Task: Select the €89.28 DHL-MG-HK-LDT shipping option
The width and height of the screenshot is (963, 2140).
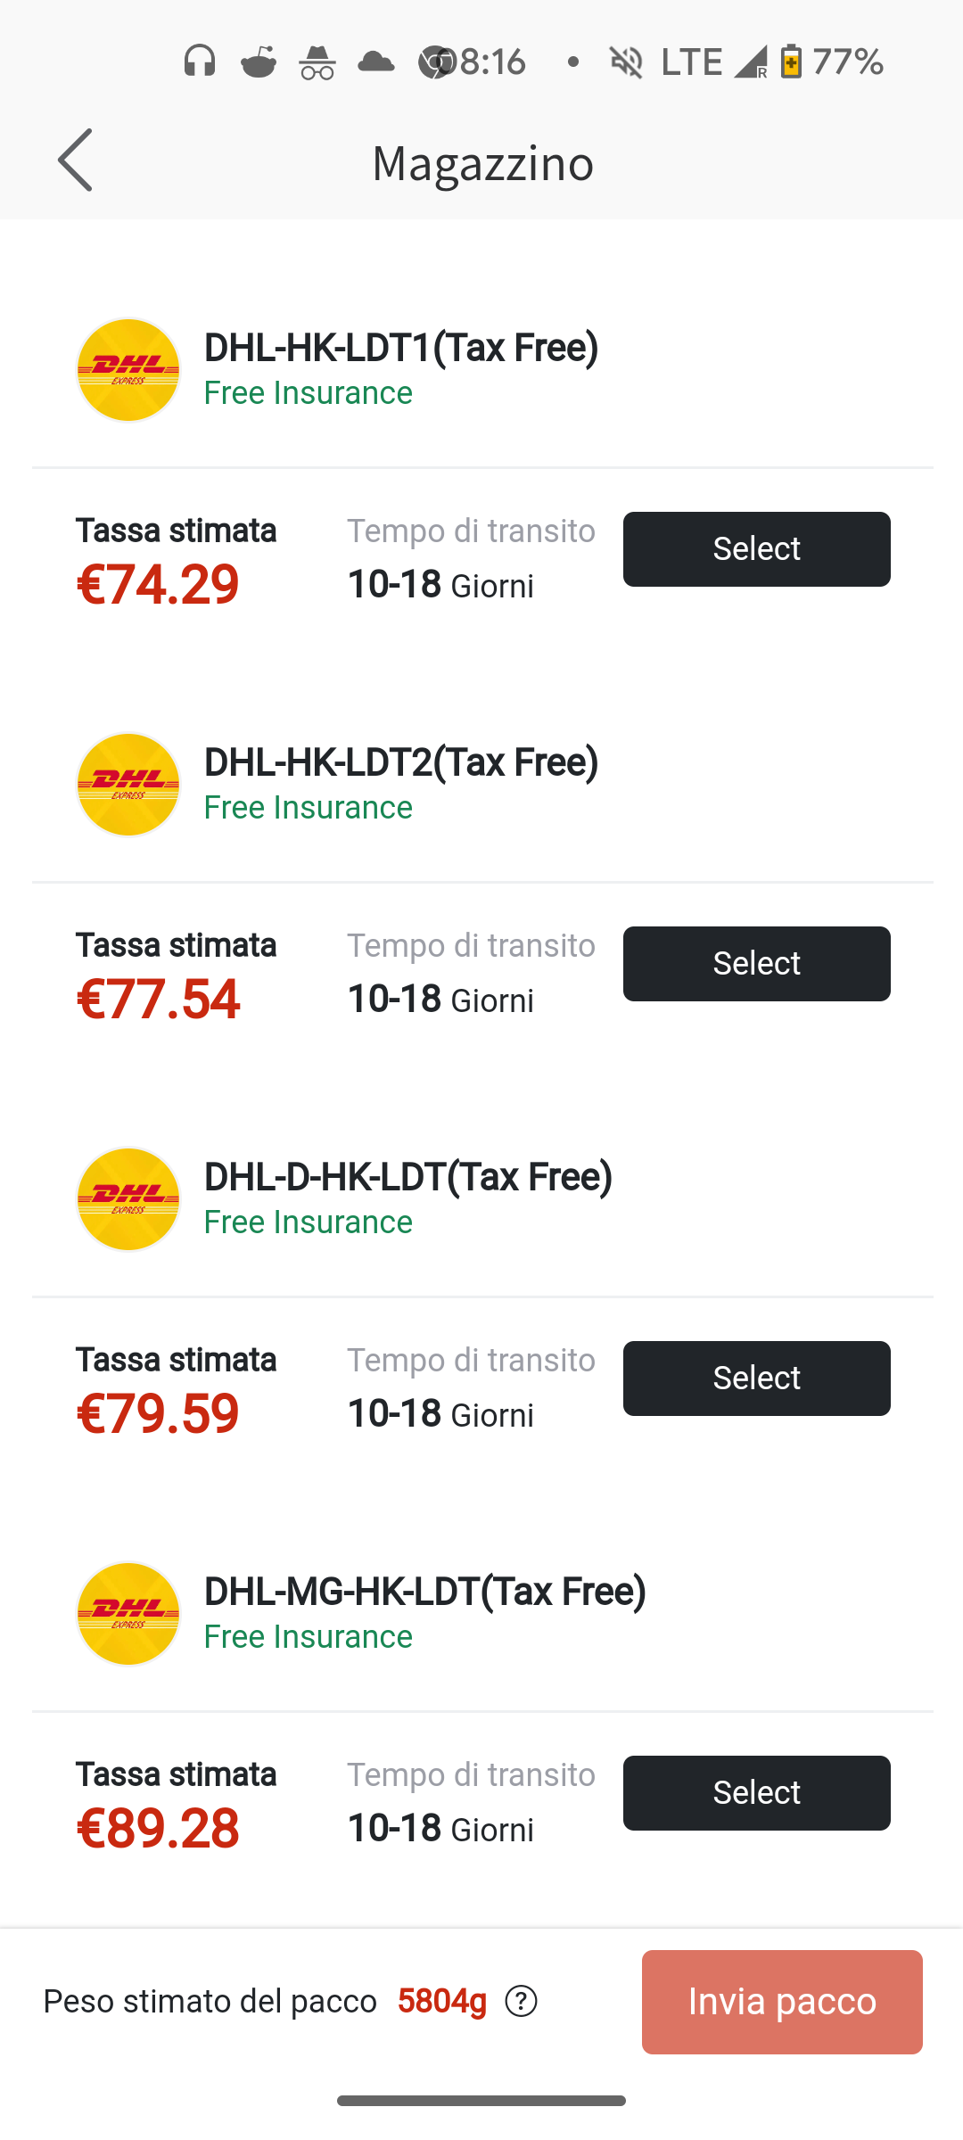Action: tap(756, 1793)
